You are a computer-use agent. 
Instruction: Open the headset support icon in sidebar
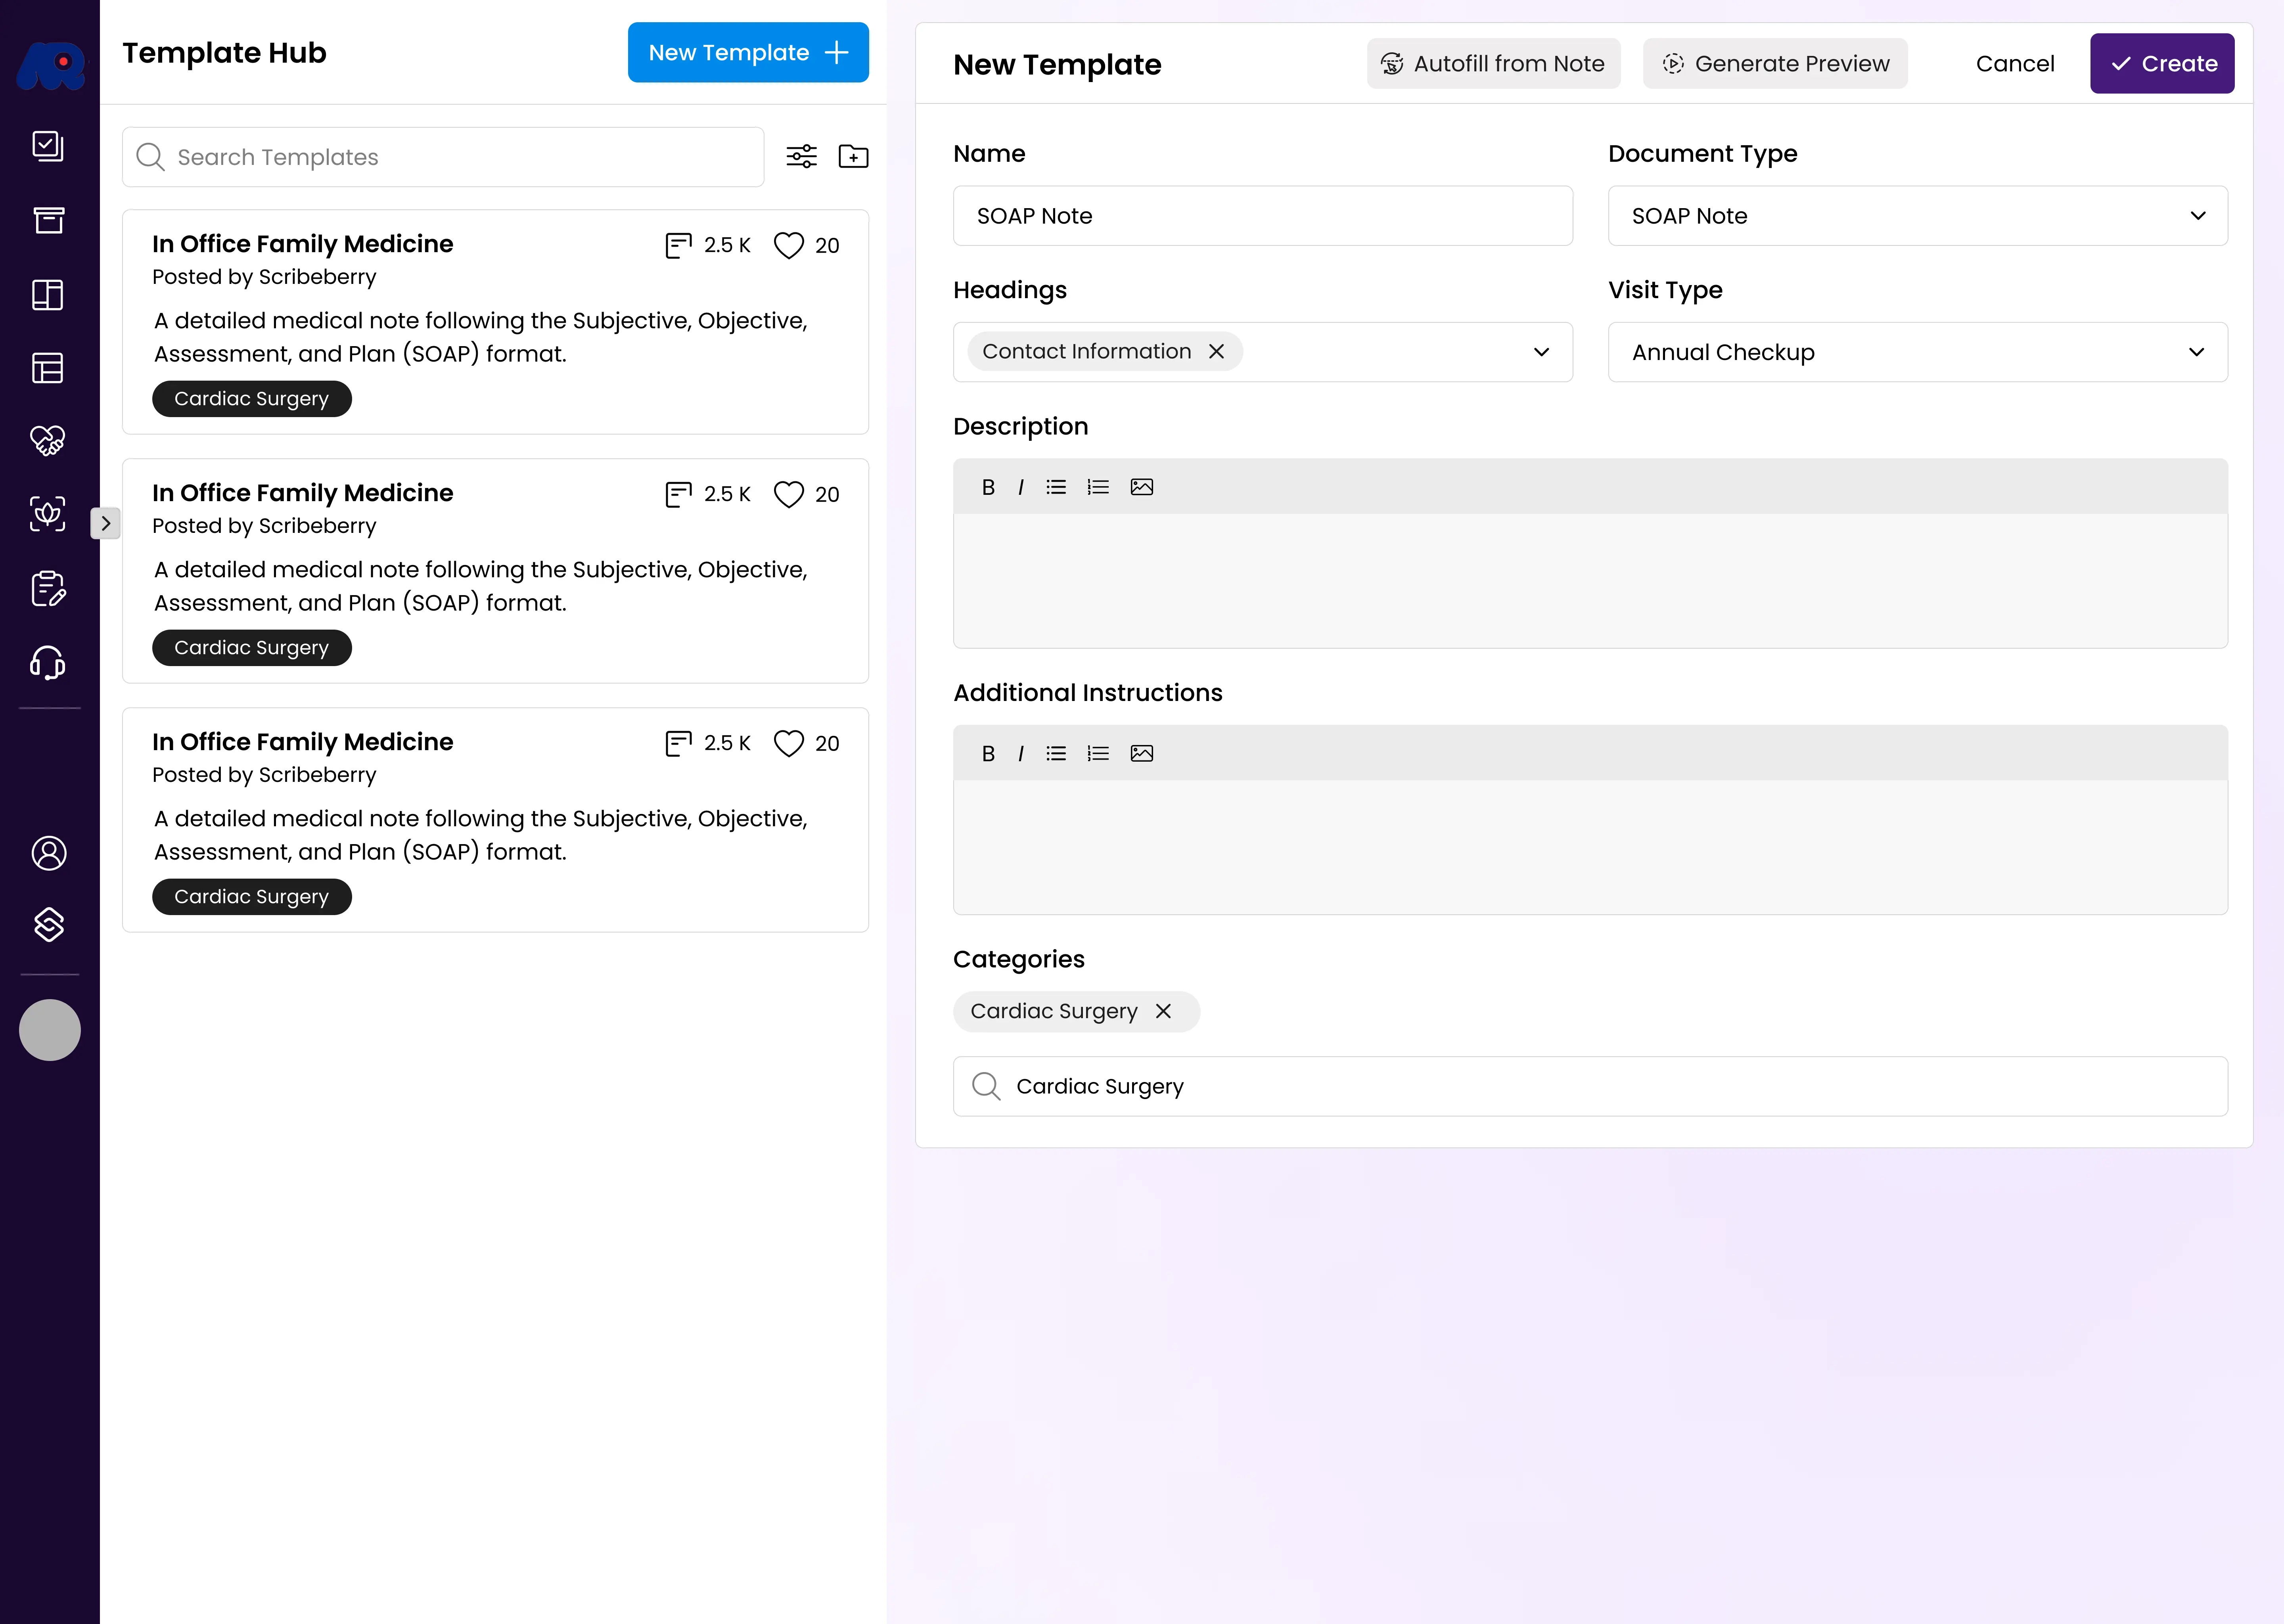pos(48,662)
